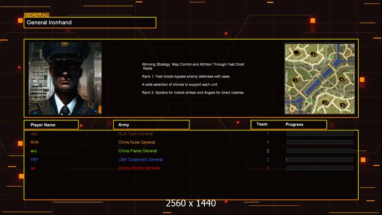Click start position marker 5 on minimap
Image resolution: width=382 pixels, height=215 pixels.
pyautogui.click(x=343, y=105)
